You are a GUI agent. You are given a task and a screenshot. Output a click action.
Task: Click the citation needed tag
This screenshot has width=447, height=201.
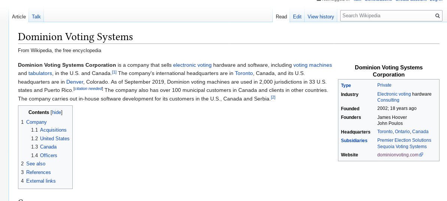(88, 88)
